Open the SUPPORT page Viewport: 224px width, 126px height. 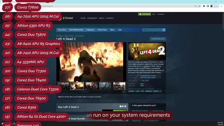point(110,18)
